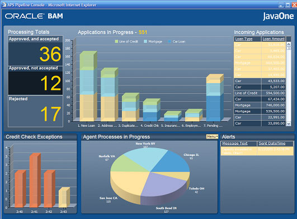Sort alerts by Message Text header
This screenshot has height=219, width=297.
coord(235,144)
